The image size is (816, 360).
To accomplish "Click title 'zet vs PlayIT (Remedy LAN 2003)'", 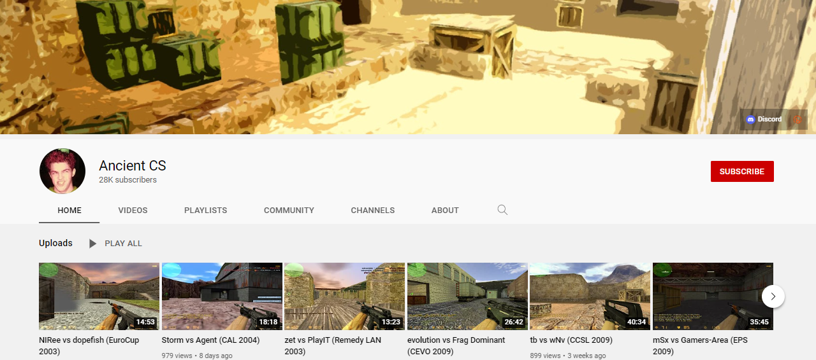I will point(333,345).
